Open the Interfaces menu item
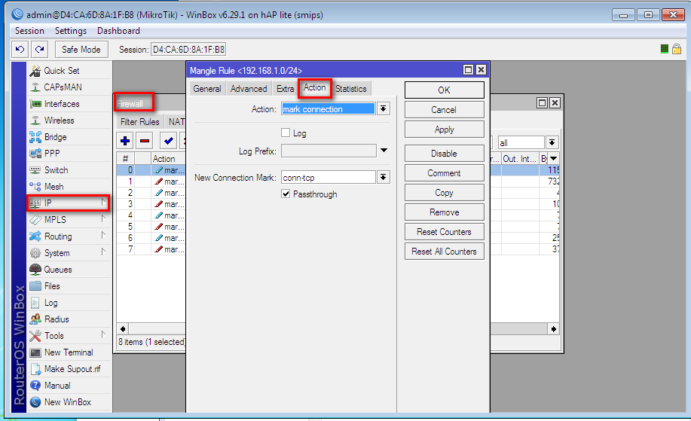The width and height of the screenshot is (691, 421). 69,104
